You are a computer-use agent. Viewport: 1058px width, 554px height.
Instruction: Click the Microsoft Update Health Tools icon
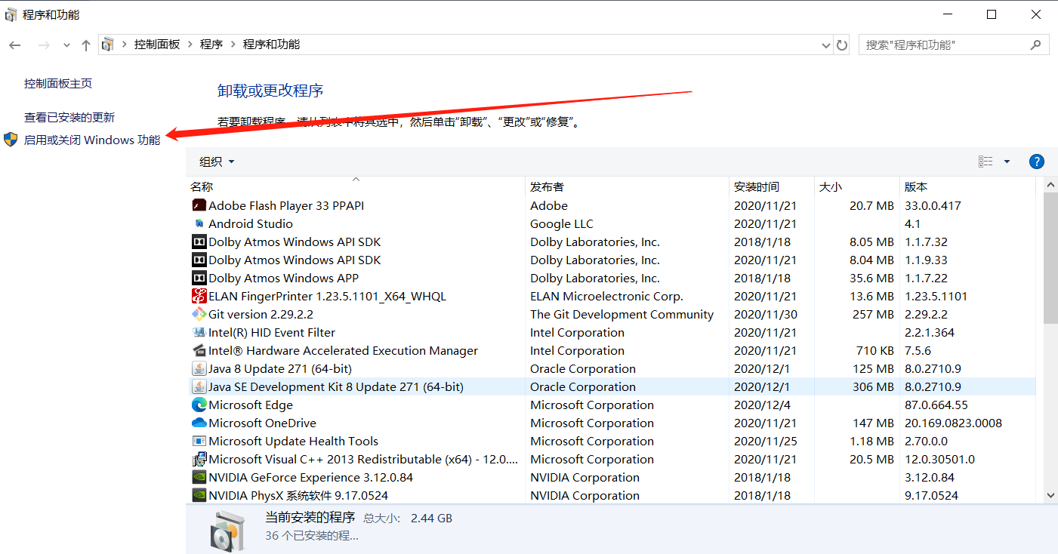click(199, 441)
